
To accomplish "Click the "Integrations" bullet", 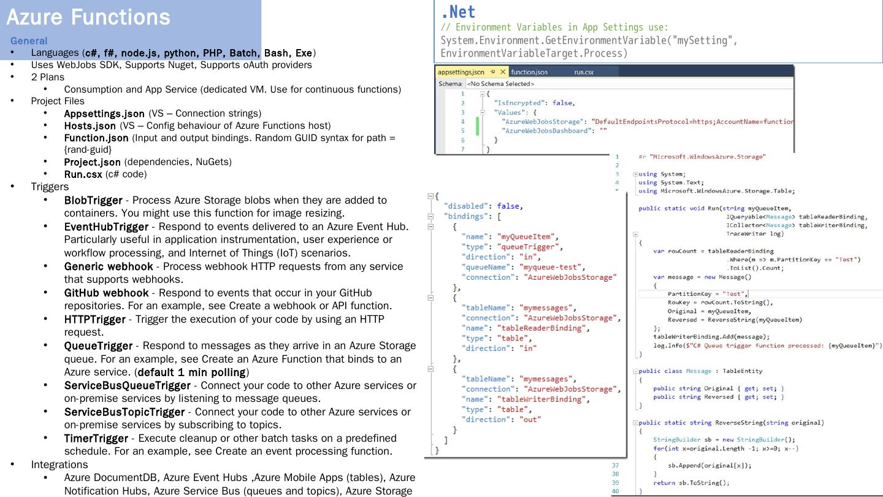I will (59, 464).
